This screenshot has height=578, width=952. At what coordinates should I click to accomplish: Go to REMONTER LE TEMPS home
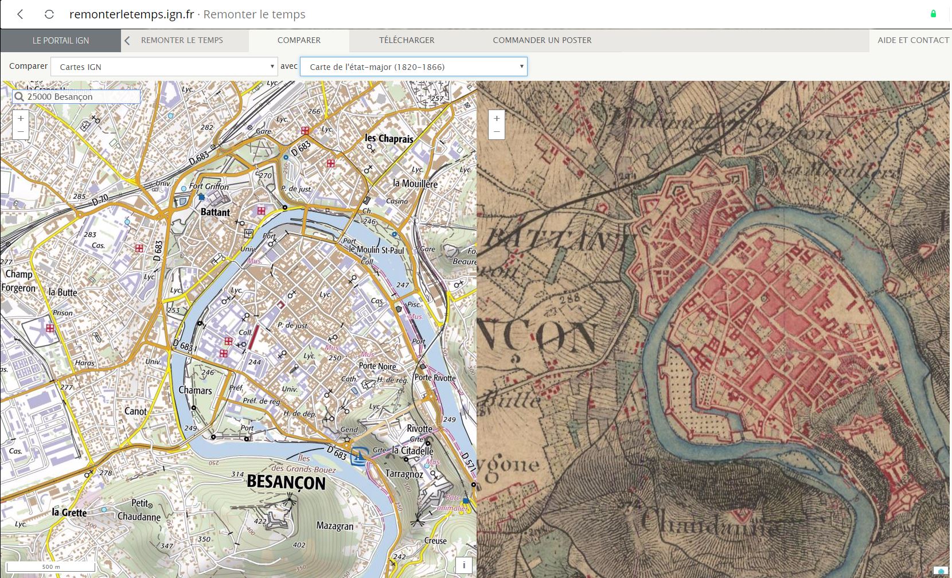click(182, 40)
